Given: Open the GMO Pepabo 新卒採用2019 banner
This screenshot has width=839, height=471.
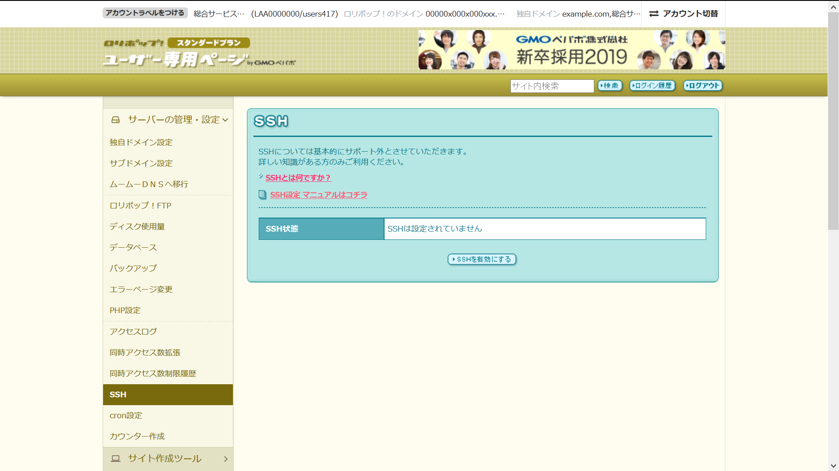Looking at the screenshot, I should coord(572,50).
